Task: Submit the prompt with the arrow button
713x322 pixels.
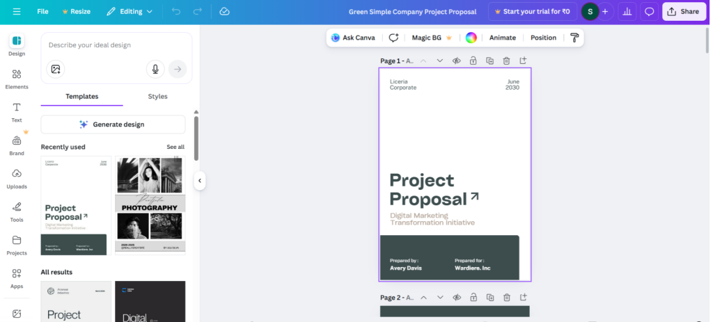Action: coord(178,69)
